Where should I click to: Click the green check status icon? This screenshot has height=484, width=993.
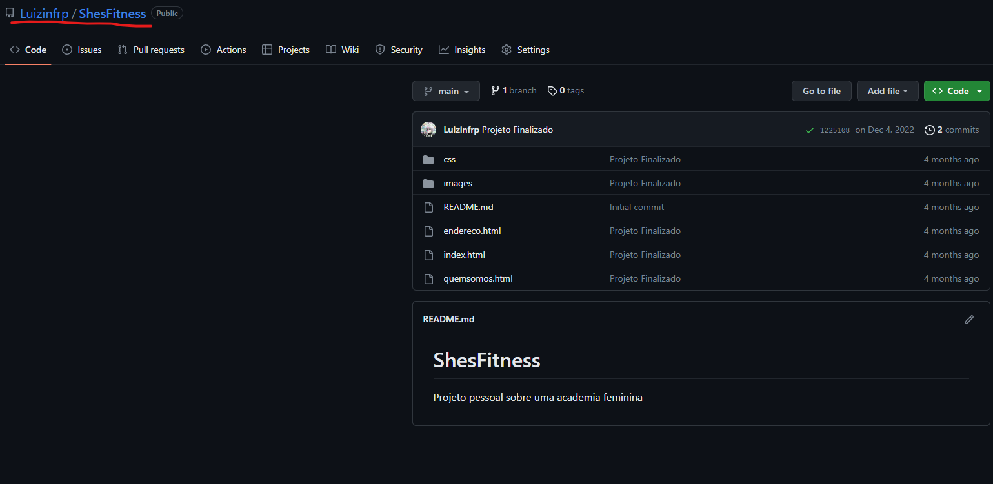pyautogui.click(x=810, y=130)
